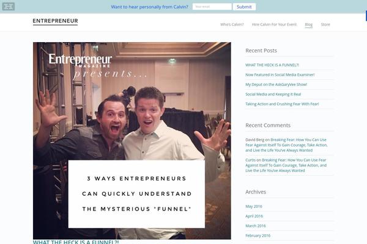Open Now Featured in Social Media Examiner post
Screen dimensions: 367x244
pyautogui.click(x=280, y=74)
